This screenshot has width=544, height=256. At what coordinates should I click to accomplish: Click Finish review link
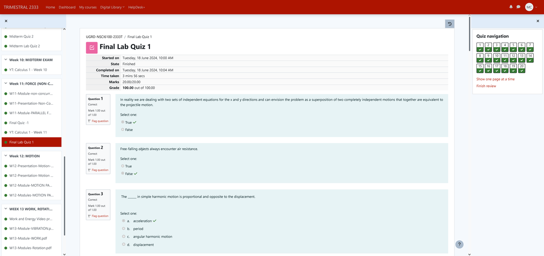click(486, 86)
